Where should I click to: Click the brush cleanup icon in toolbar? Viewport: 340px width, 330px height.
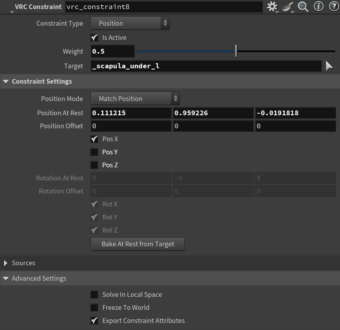pyautogui.click(x=287, y=6)
